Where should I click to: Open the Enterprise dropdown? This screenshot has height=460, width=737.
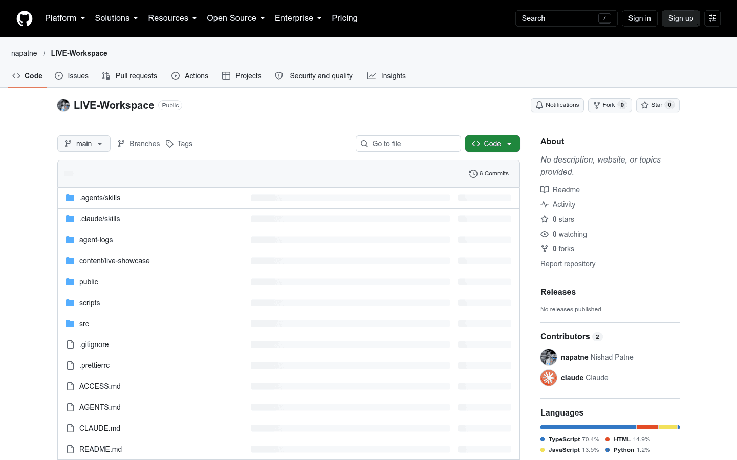pos(298,18)
